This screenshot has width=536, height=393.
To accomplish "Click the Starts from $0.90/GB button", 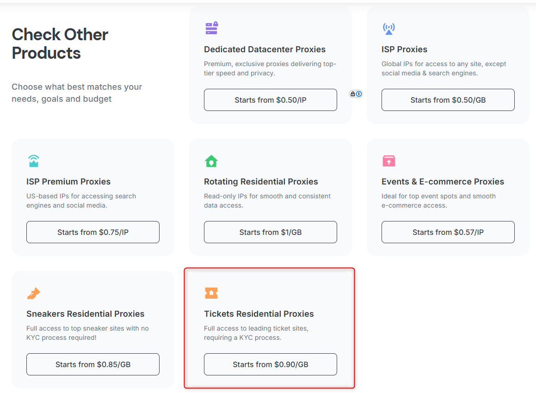I will (271, 364).
